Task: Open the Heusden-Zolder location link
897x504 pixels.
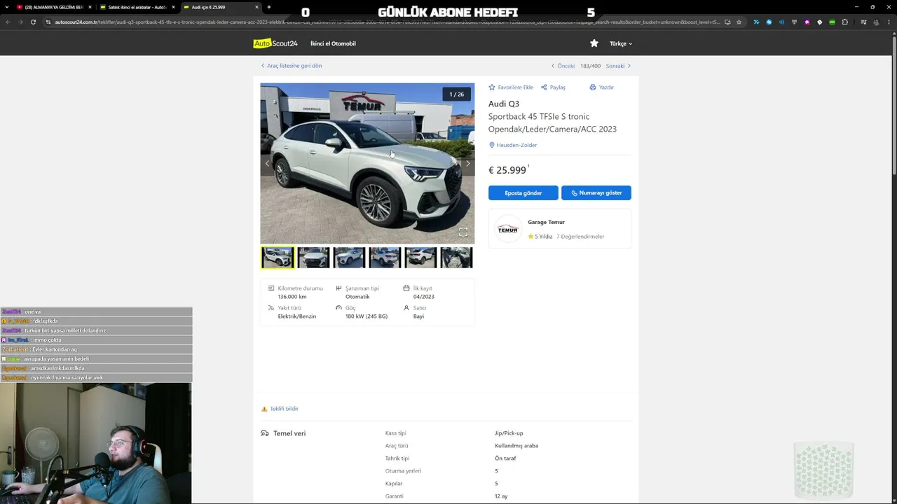Action: point(513,145)
